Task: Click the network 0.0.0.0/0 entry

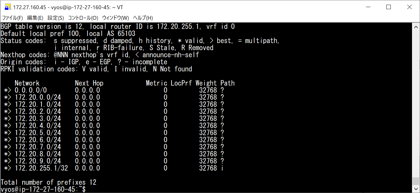Action: (x=31, y=90)
